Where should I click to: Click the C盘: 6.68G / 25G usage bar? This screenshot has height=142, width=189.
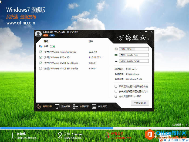point(134,61)
